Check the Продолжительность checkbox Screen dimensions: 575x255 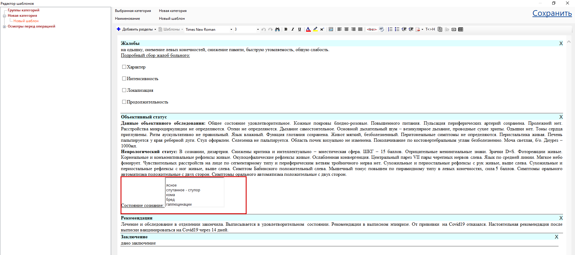click(x=124, y=102)
